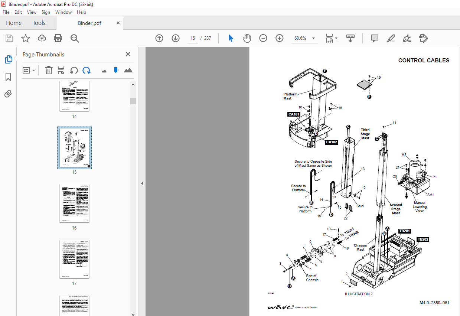Select the page 14 thumbnail

click(74, 96)
